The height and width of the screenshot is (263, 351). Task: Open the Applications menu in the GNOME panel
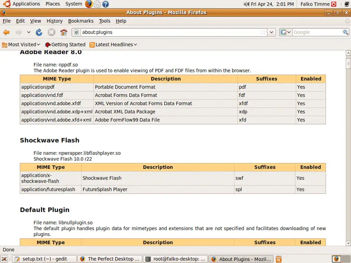click(21, 4)
